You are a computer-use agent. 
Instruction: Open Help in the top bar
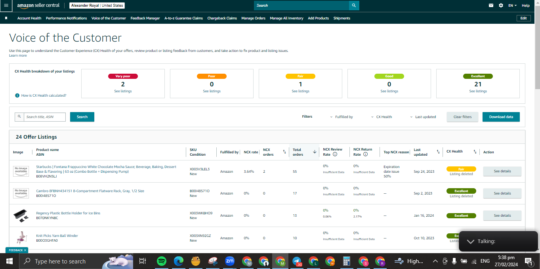526,6
